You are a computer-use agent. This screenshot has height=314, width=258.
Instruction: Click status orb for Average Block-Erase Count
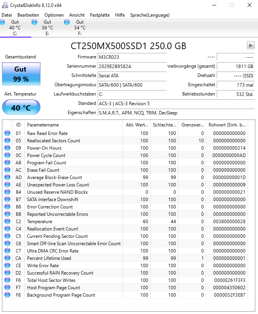coord(7,177)
